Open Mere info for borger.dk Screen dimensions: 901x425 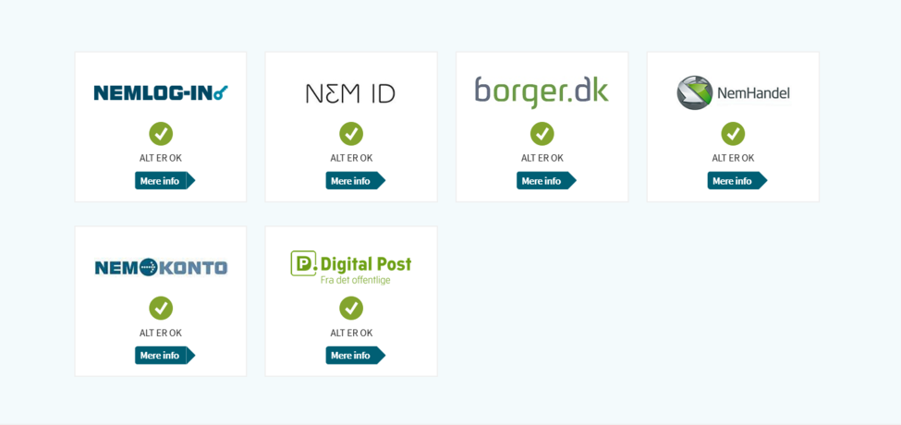pos(546,181)
